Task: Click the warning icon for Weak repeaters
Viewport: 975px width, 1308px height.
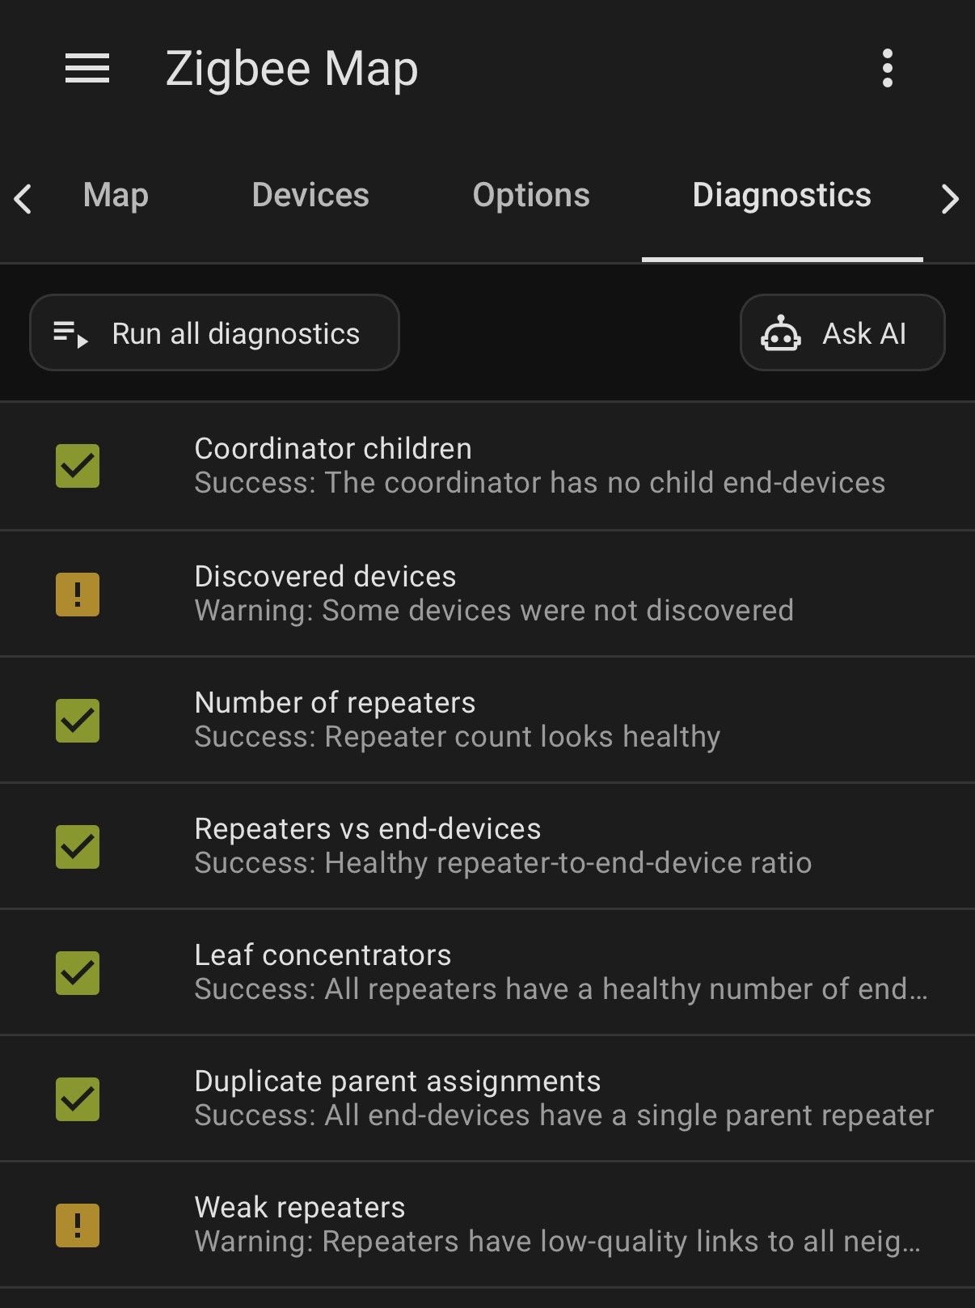Action: tap(78, 1225)
